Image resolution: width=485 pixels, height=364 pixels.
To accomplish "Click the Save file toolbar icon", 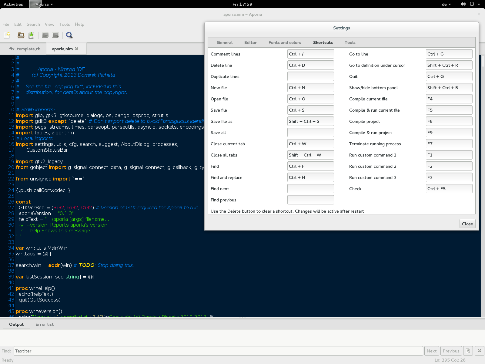I will click(31, 35).
